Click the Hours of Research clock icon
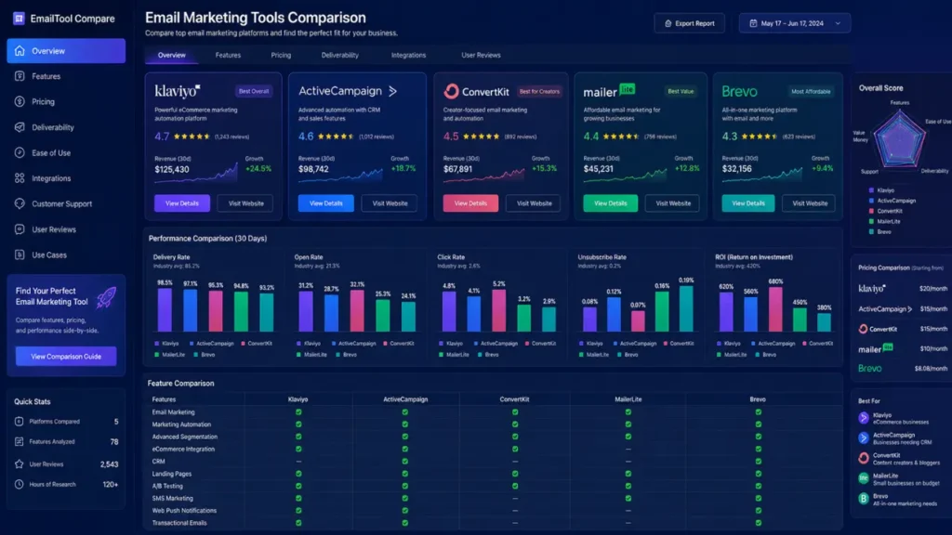The height and width of the screenshot is (535, 952). click(x=19, y=484)
